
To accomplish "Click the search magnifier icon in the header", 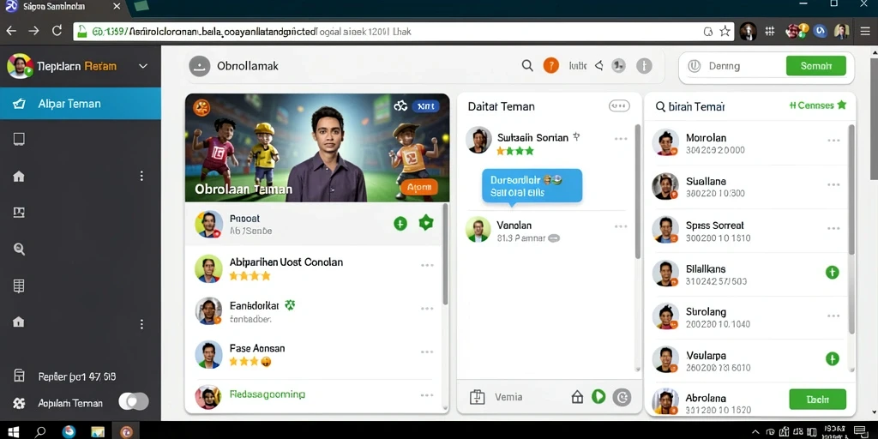I will pyautogui.click(x=527, y=65).
